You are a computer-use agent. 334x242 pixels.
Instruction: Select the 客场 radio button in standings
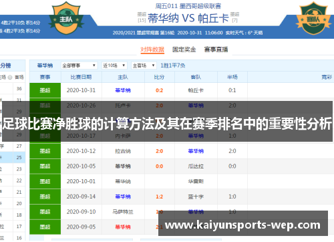tap(10, 78)
